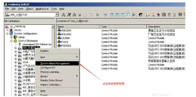Click the Properties icon after Delete
Image resolution: width=196 pixels, height=97 pixels.
105,15
